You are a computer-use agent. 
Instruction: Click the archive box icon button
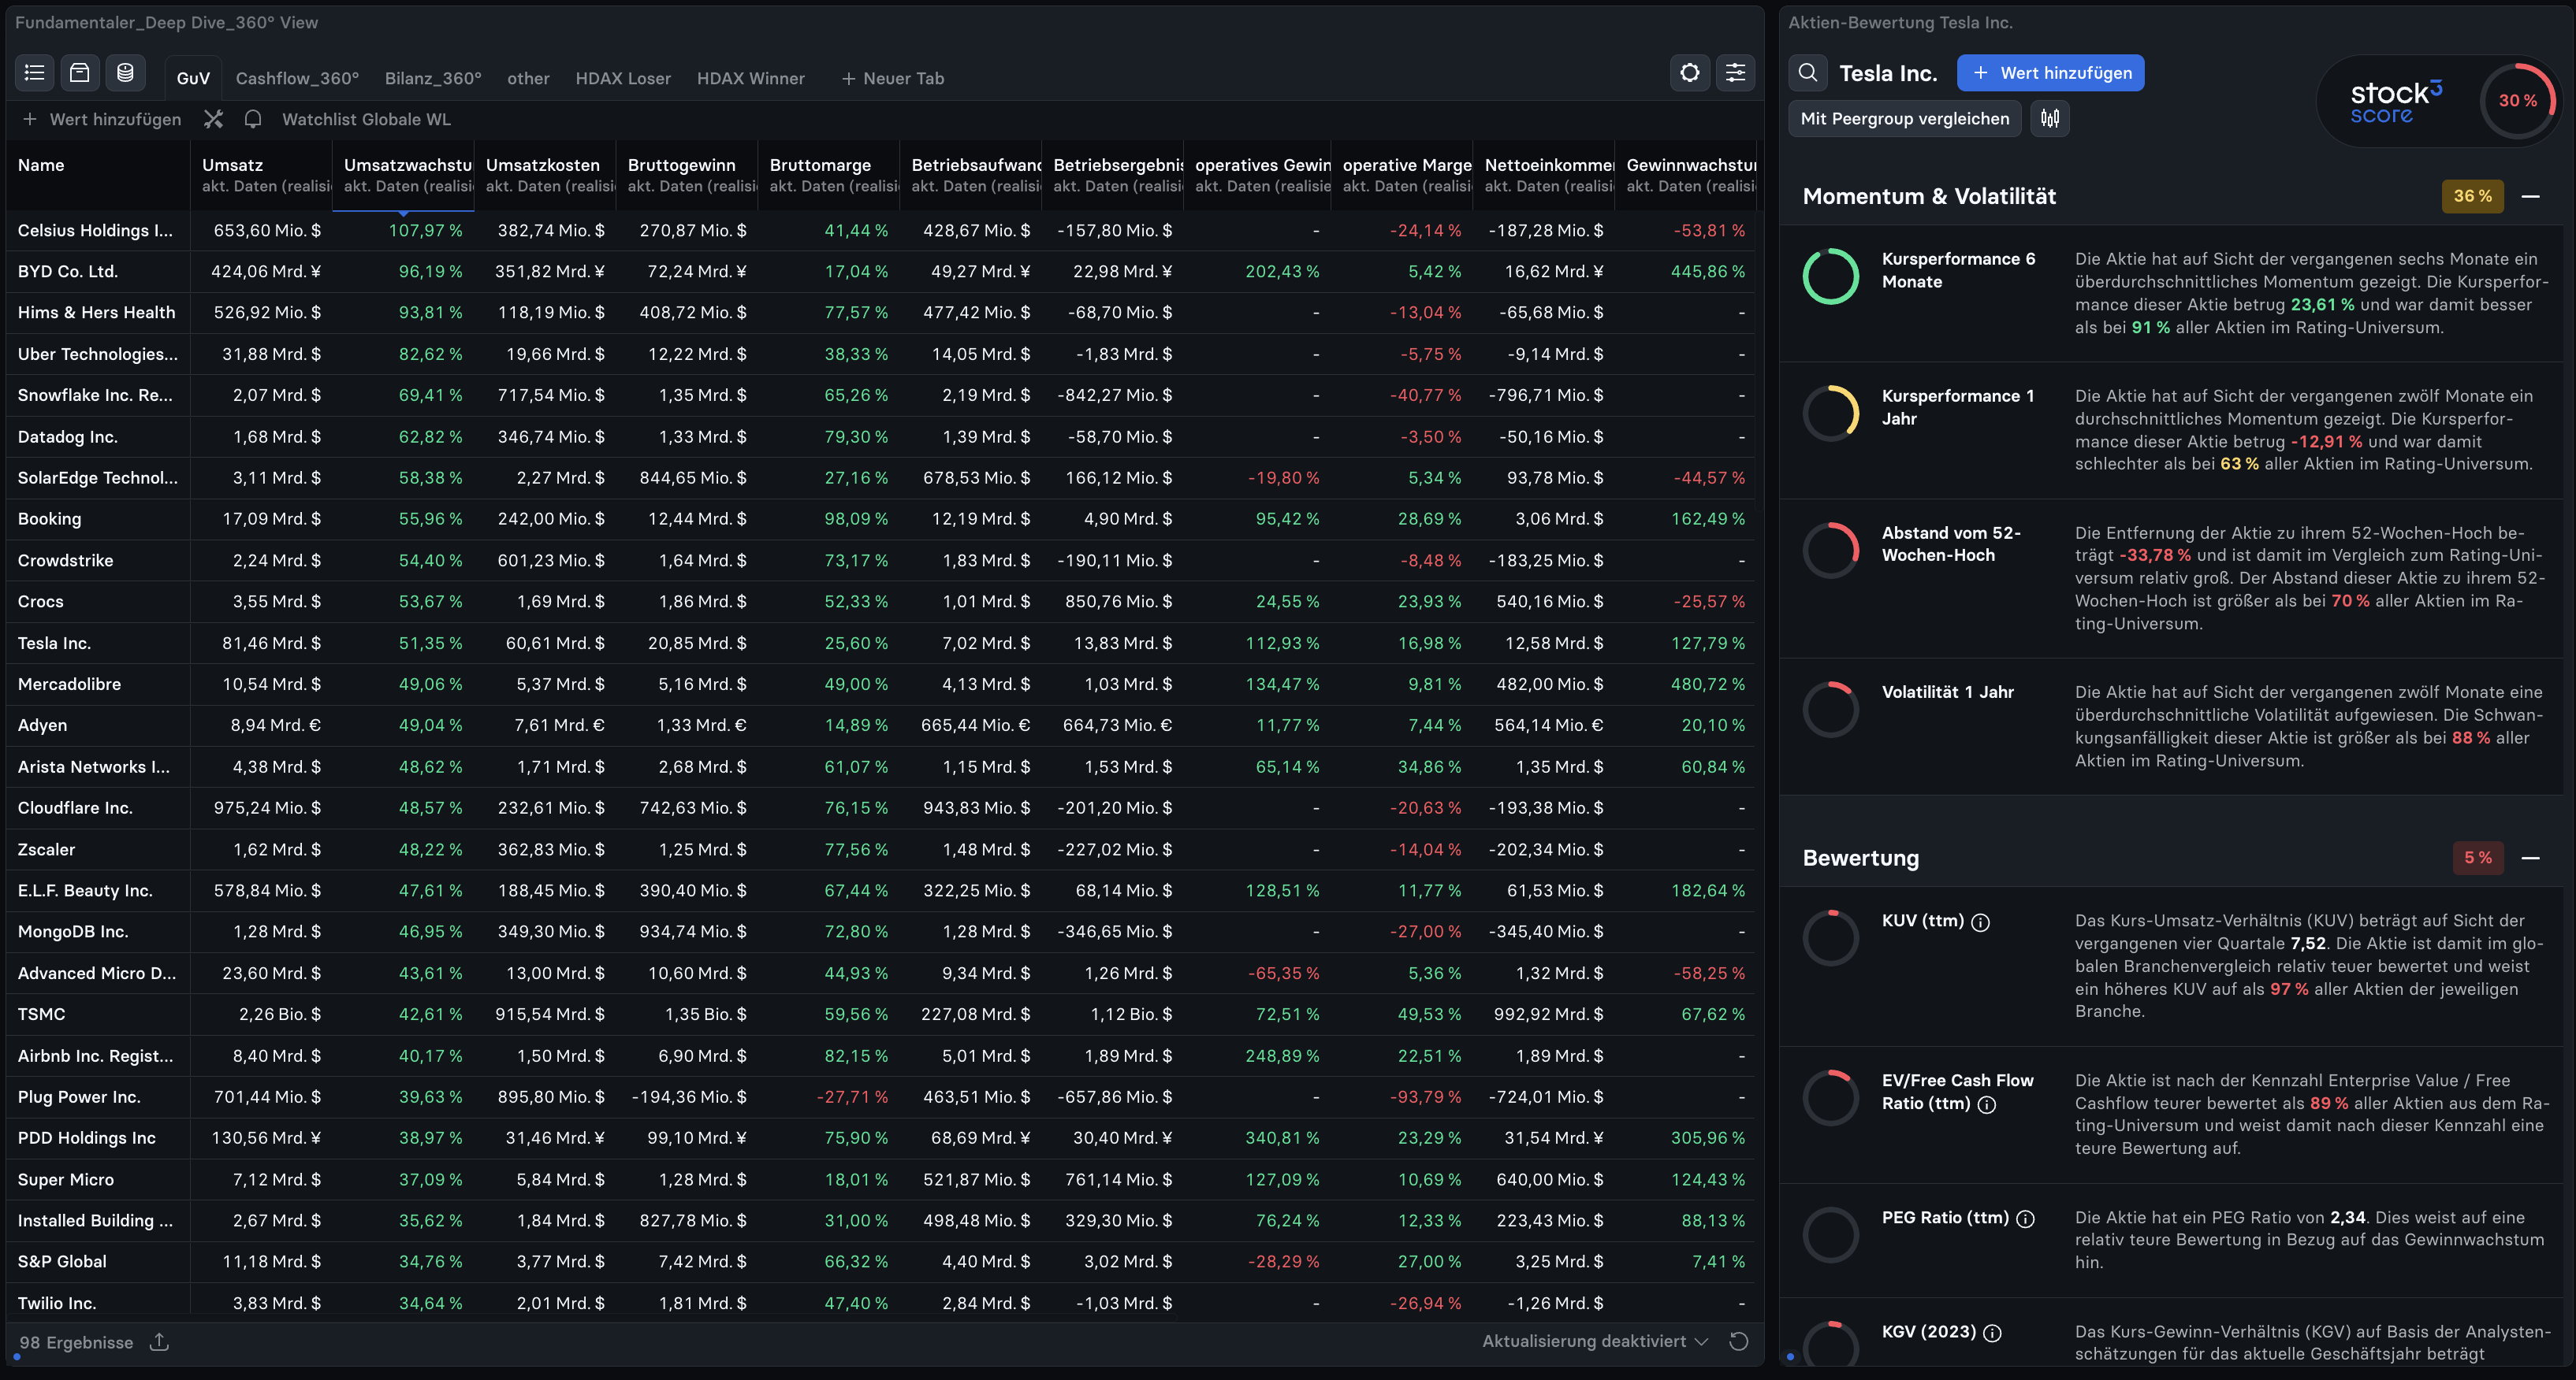[x=80, y=73]
